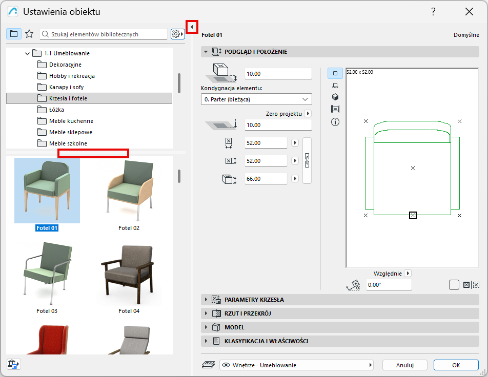The image size is (488, 377).
Task: Open the favorites star view
Action: click(x=29, y=34)
